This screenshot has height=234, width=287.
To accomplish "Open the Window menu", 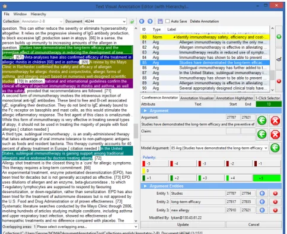I will coord(20,14).
